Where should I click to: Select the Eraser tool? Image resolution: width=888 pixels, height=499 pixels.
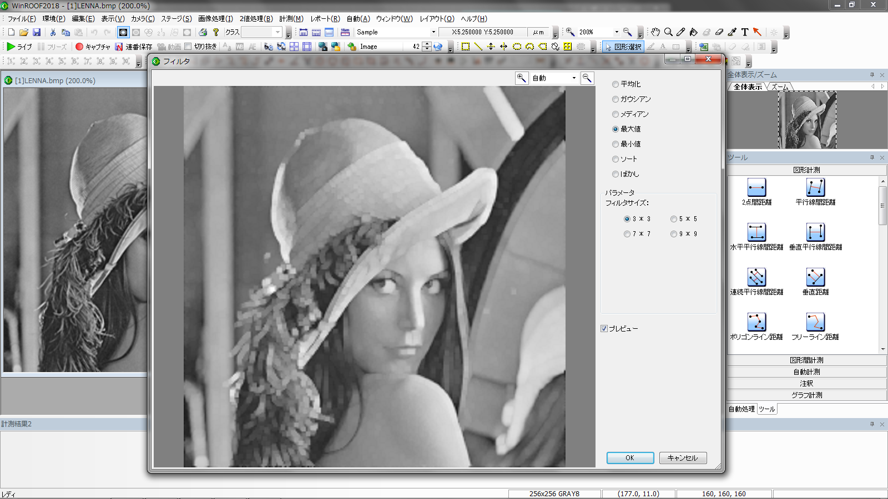click(x=719, y=32)
